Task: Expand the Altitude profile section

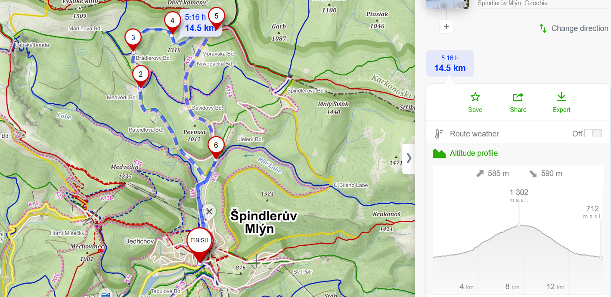Action: coord(474,153)
